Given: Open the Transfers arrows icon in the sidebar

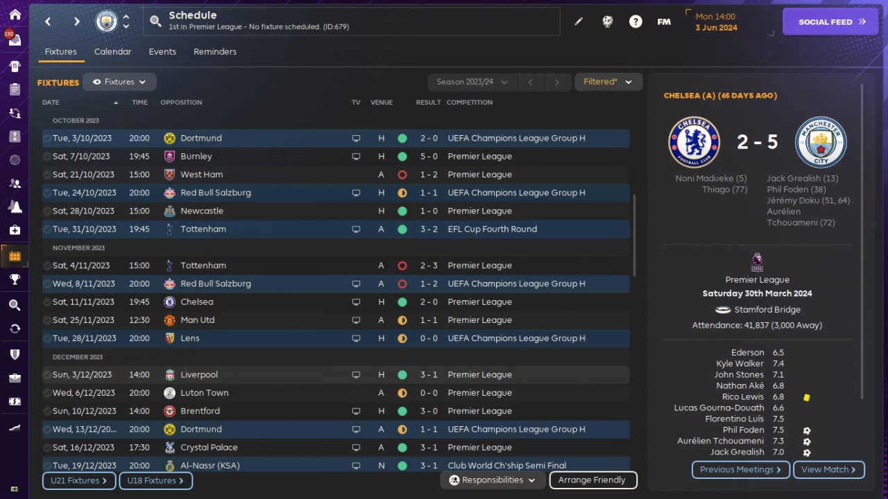Looking at the screenshot, I should [x=15, y=329].
